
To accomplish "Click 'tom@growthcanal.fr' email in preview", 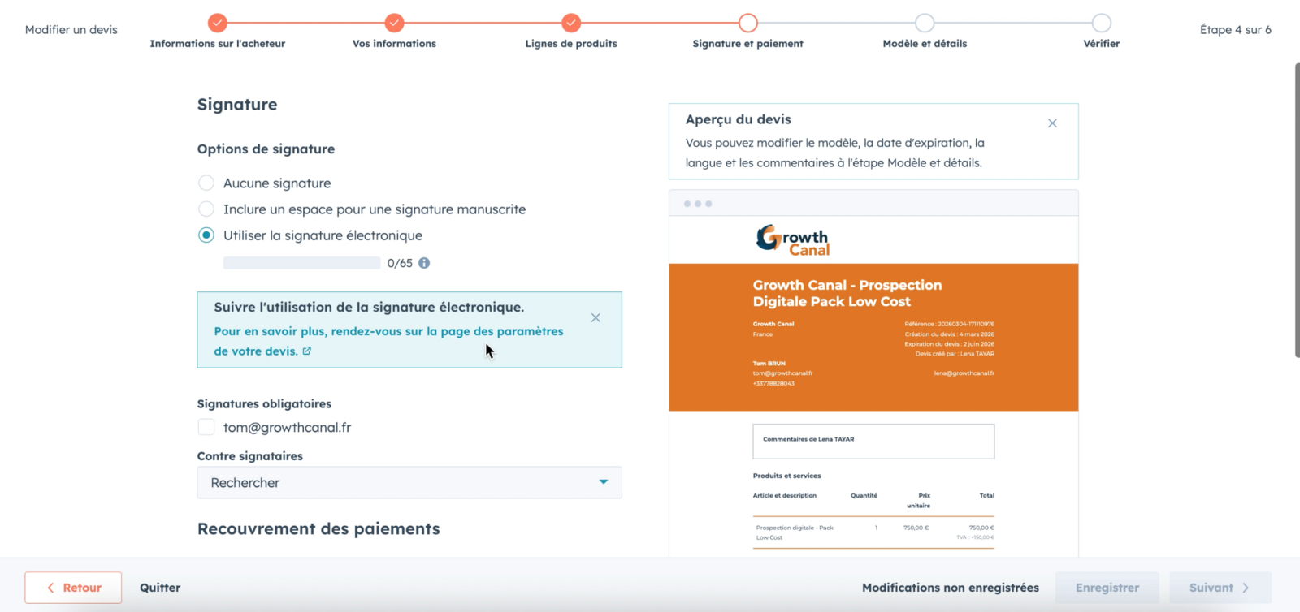I will click(x=782, y=373).
